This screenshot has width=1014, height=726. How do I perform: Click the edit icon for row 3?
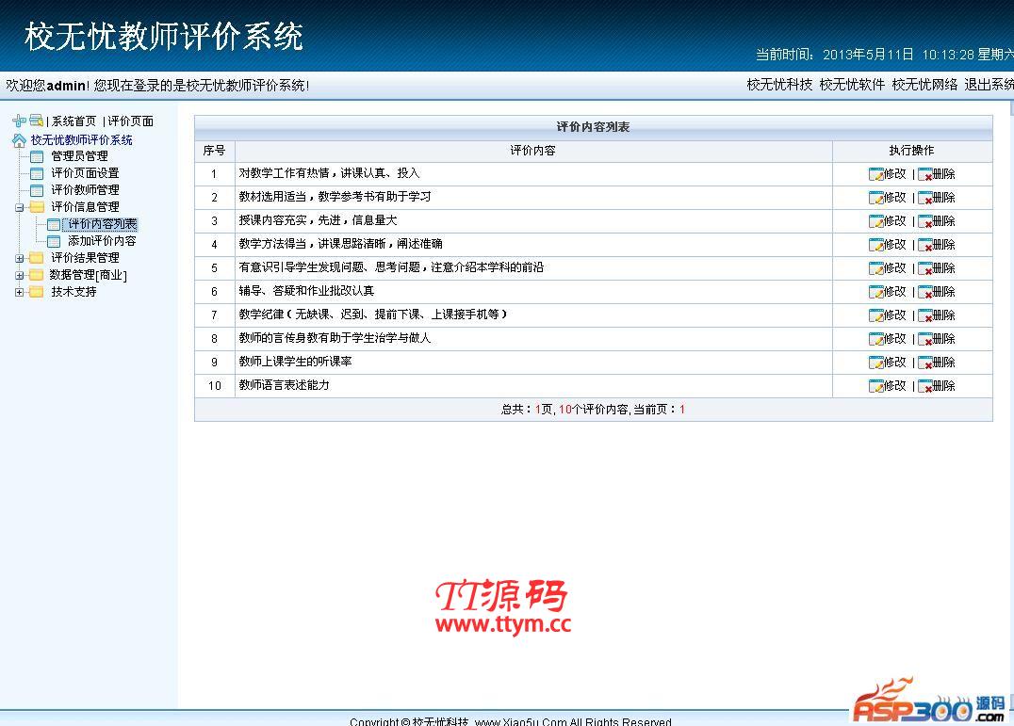pyautogui.click(x=876, y=221)
